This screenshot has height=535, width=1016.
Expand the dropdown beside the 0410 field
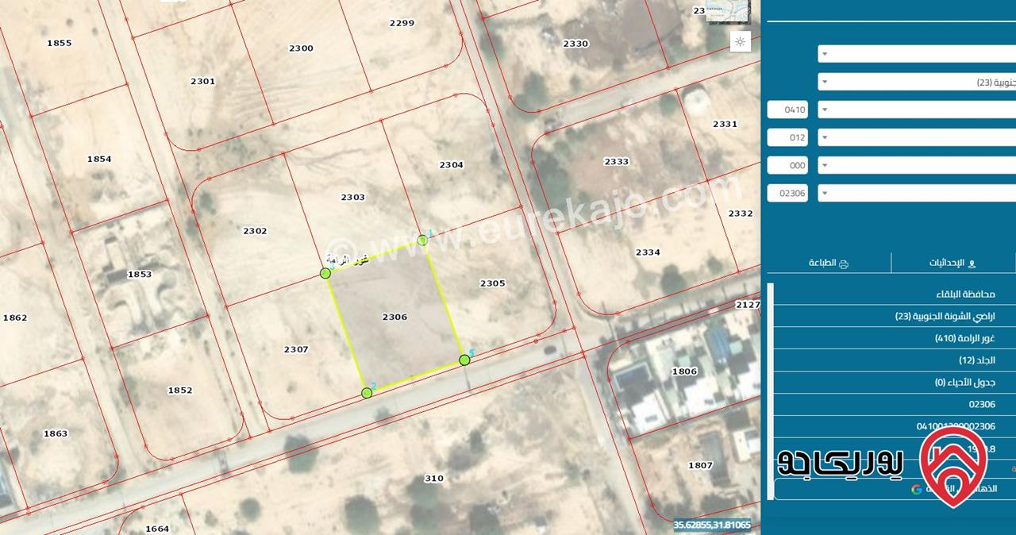click(917, 110)
